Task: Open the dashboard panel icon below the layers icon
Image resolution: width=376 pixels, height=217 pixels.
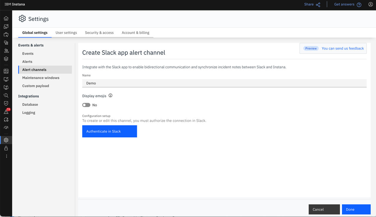Action: tap(6, 71)
